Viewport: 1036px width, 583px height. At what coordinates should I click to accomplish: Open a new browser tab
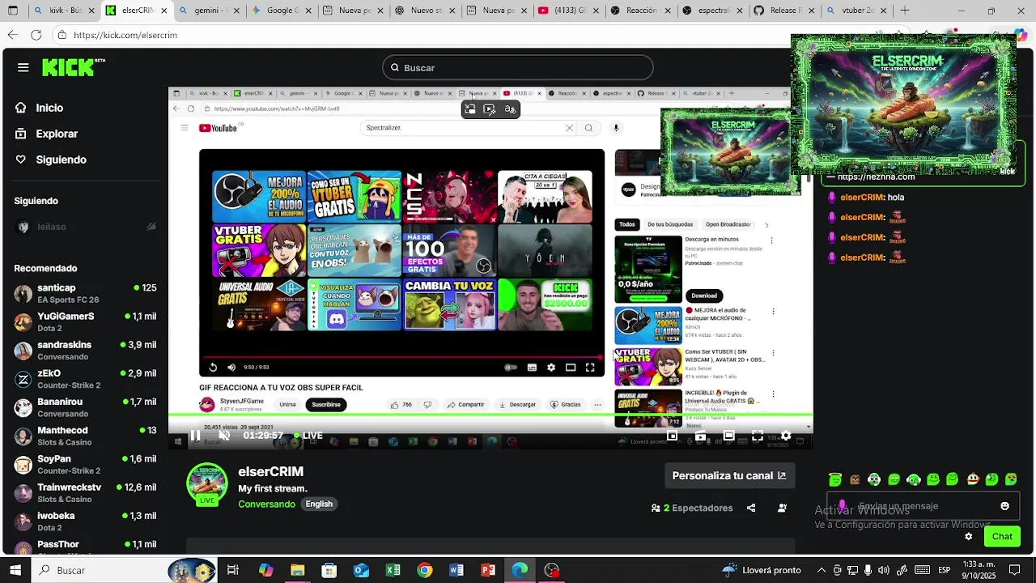coord(905,11)
